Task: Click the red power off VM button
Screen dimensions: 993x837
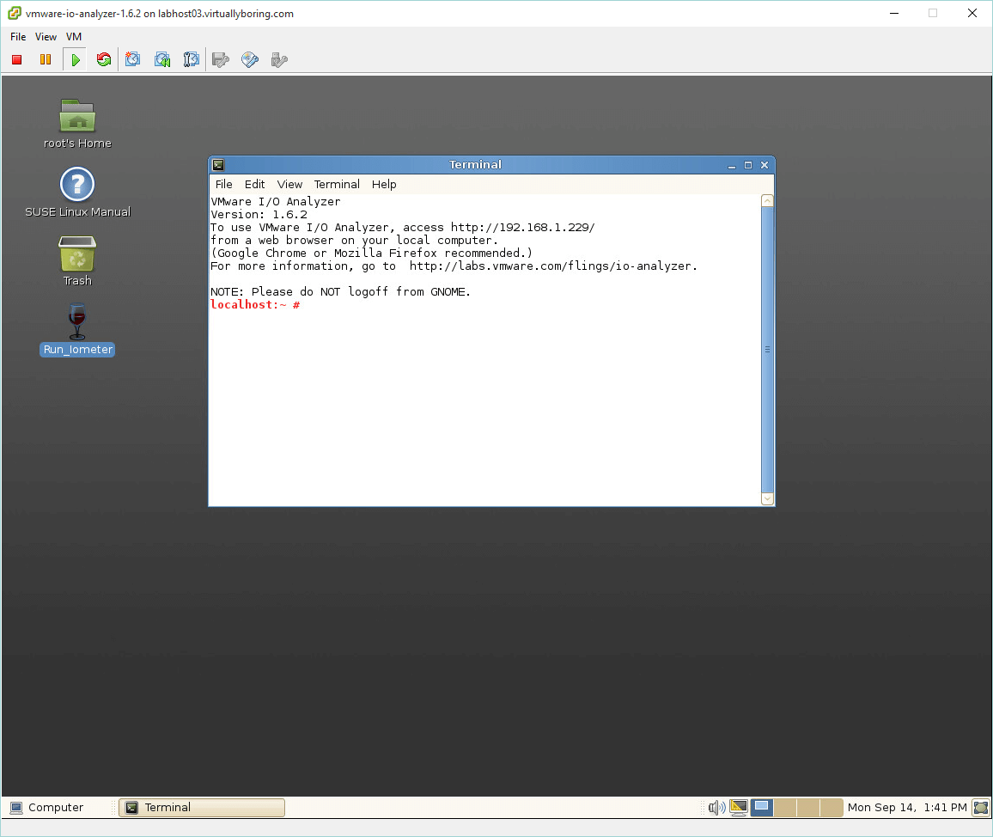Action: click(x=17, y=59)
